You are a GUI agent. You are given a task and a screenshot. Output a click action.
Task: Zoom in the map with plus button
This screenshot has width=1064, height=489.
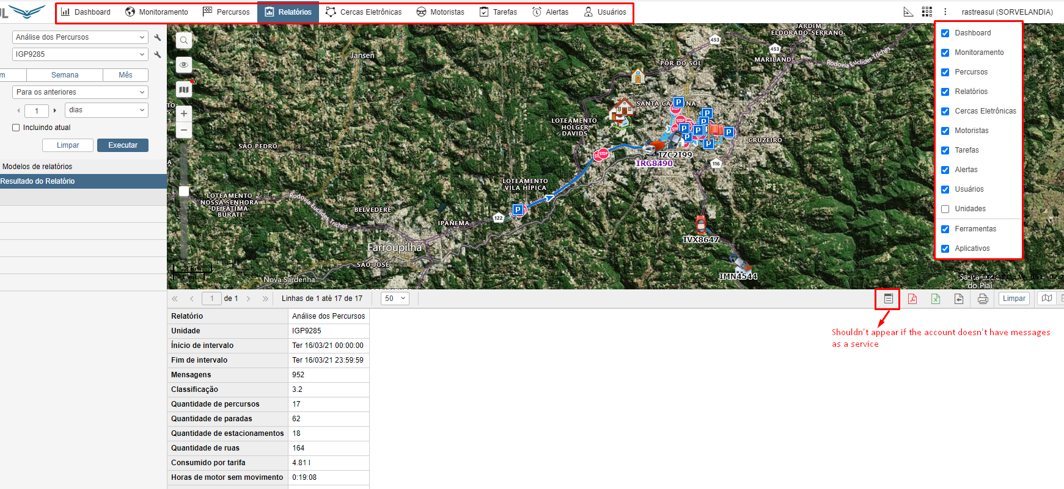tap(184, 114)
